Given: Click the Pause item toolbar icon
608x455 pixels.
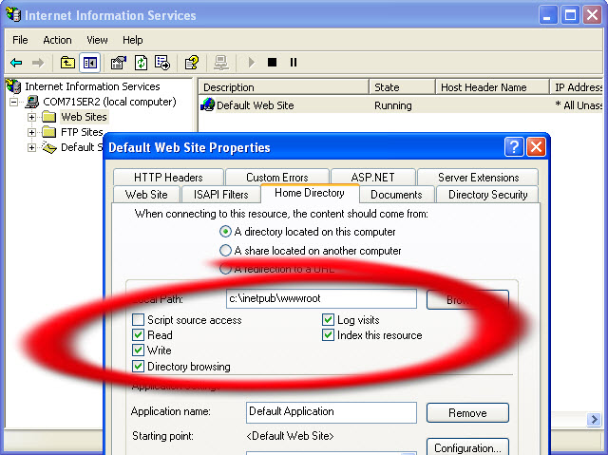Looking at the screenshot, I should pyautogui.click(x=294, y=63).
